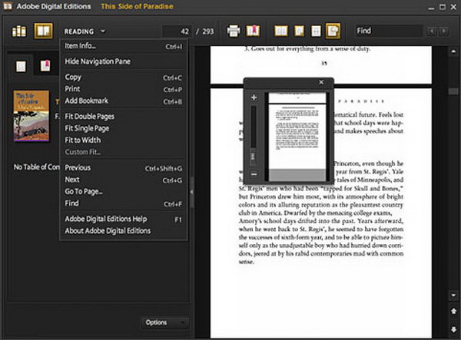Click the Adobe Digital Editions app icon
Screen dimensions: 461x340
coord(7,6)
